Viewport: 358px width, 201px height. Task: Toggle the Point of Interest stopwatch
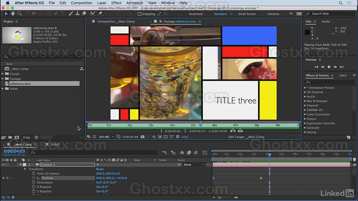(x=33, y=173)
